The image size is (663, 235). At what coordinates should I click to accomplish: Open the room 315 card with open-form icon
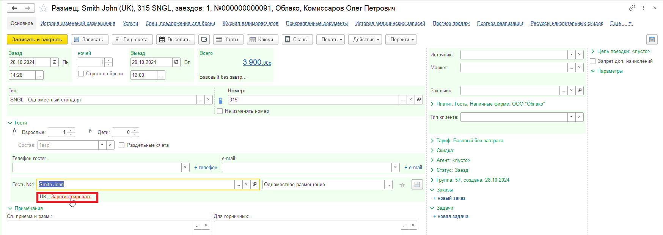point(419,100)
